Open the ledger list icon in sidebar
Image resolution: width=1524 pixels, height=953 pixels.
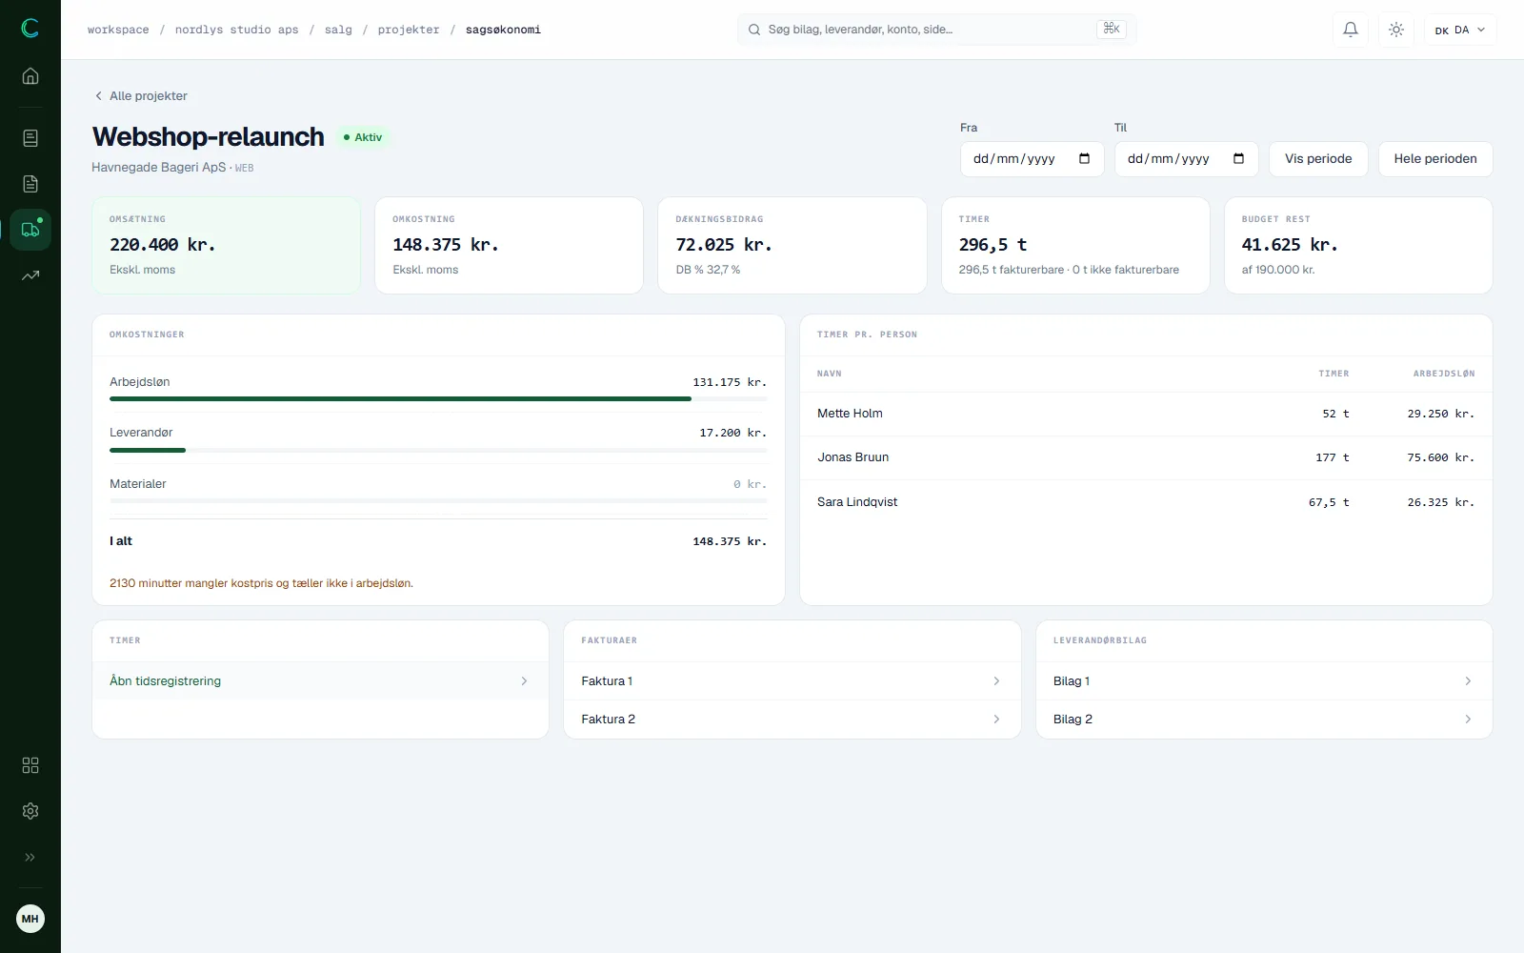click(x=30, y=138)
